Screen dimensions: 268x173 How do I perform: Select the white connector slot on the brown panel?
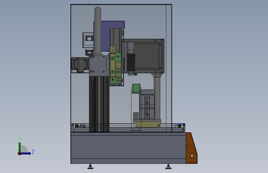click(192, 156)
